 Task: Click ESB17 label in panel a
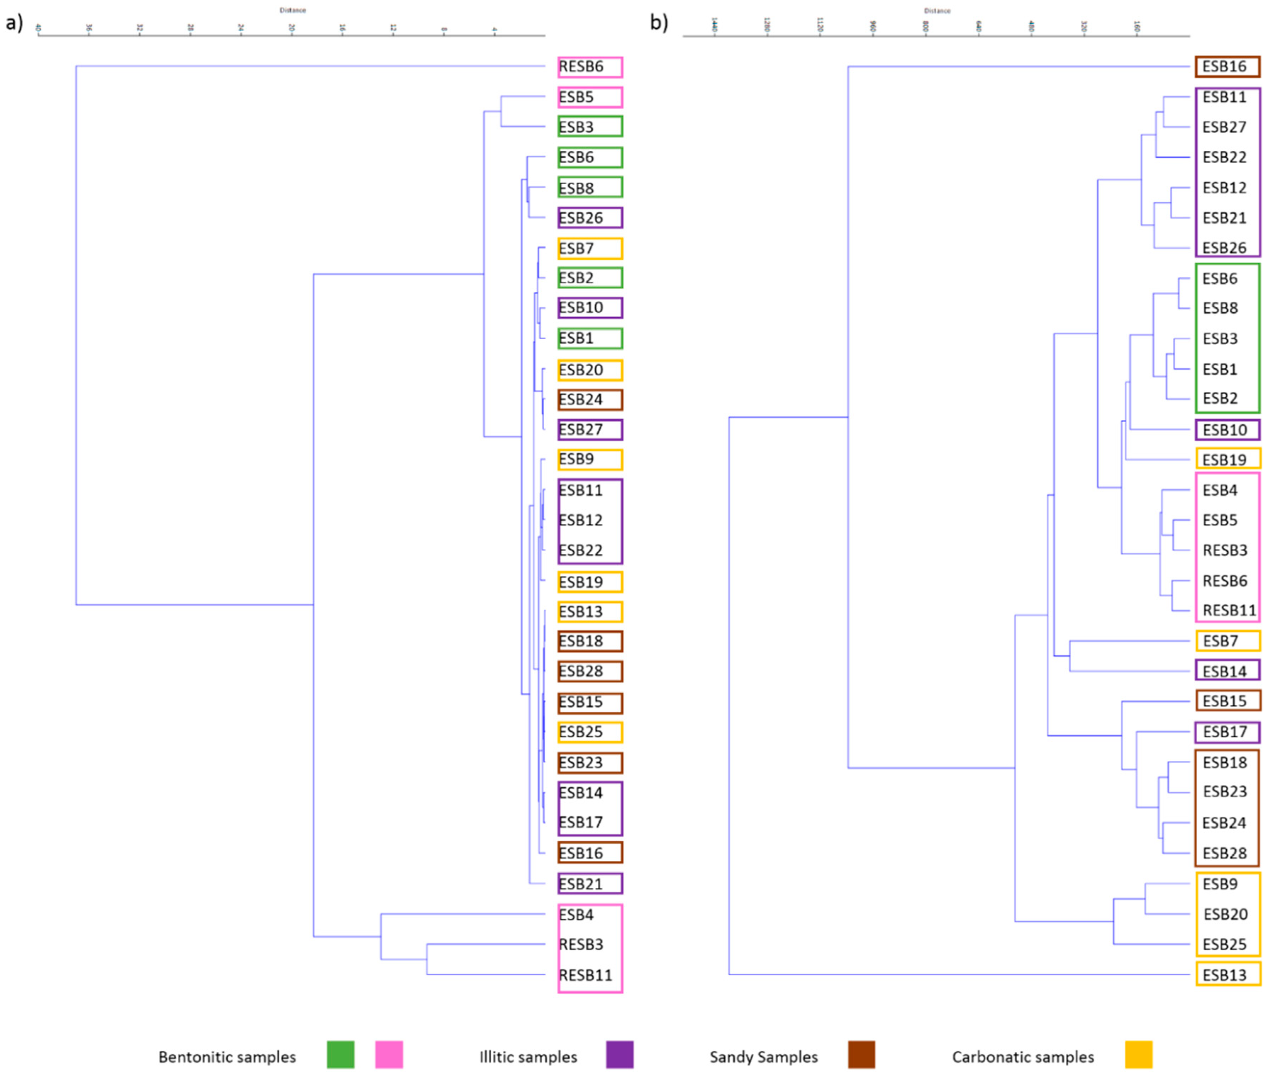(x=580, y=822)
